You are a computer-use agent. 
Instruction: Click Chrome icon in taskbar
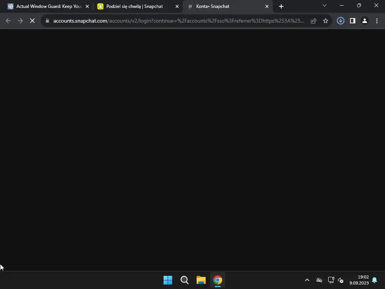click(x=218, y=280)
